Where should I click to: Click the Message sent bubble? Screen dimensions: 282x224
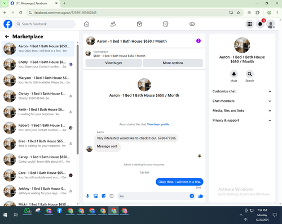(x=107, y=147)
